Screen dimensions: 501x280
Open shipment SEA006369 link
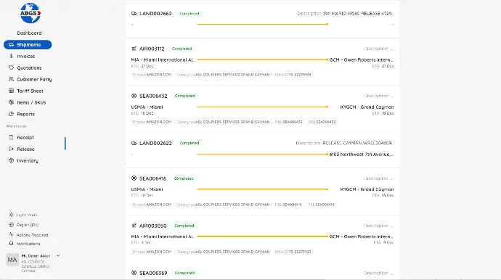click(153, 273)
